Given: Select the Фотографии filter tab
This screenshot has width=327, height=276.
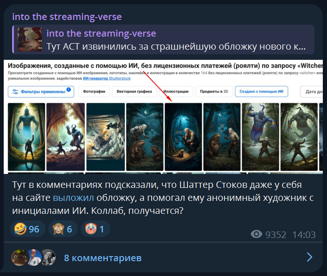Looking at the screenshot, I should (x=94, y=91).
